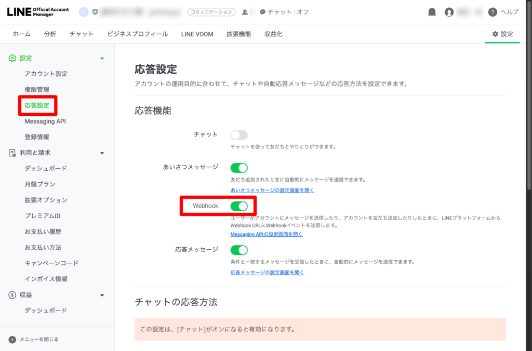Click the 利用と請求 document icon

pos(12,153)
